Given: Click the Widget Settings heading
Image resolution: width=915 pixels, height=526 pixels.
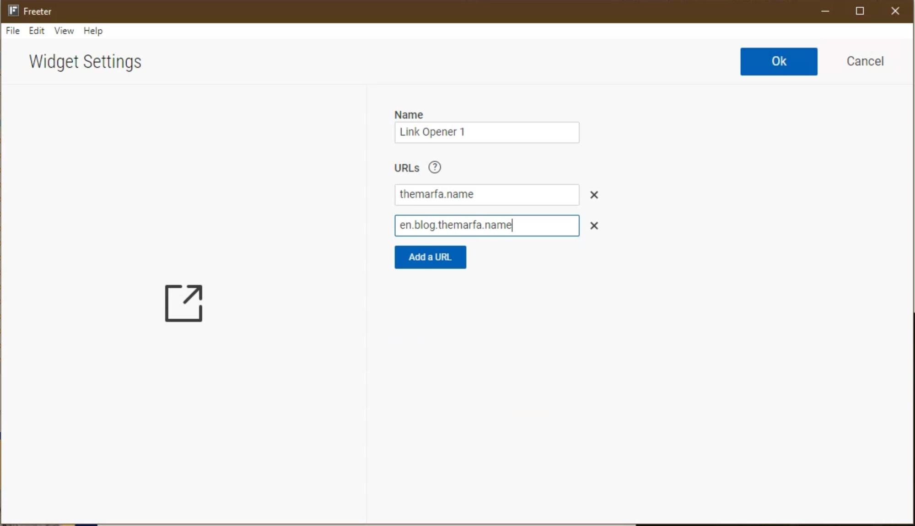Looking at the screenshot, I should coord(85,62).
